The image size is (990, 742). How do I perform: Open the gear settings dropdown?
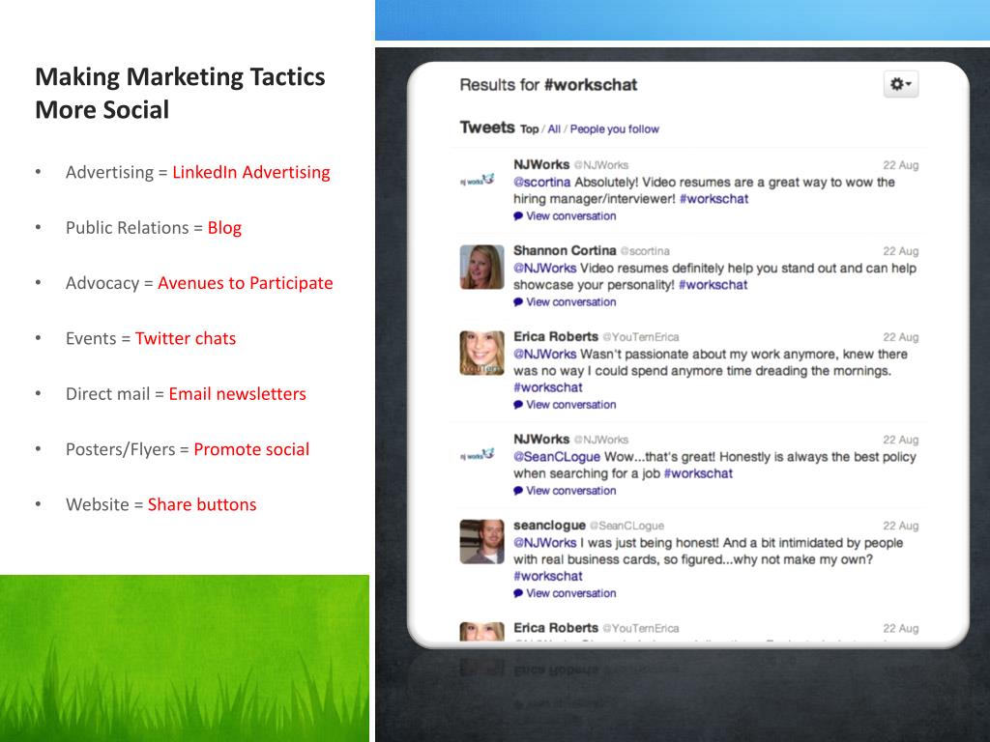click(x=901, y=85)
